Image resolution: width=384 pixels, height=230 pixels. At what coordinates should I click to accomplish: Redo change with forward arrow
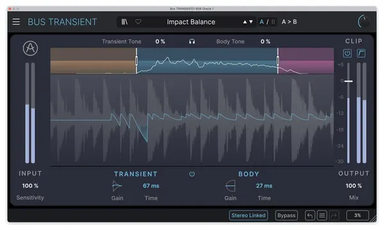[x=334, y=215]
